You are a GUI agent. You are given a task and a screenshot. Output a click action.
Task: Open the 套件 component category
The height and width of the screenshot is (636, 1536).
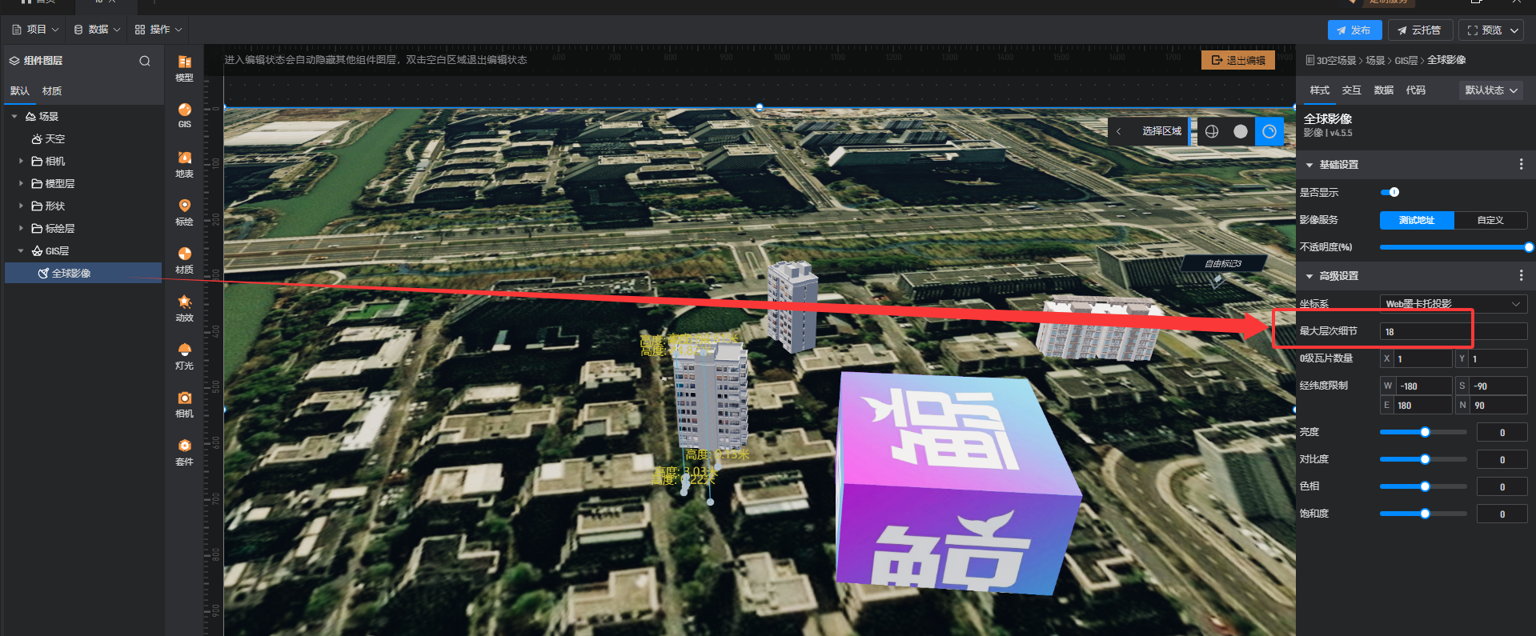(x=184, y=453)
